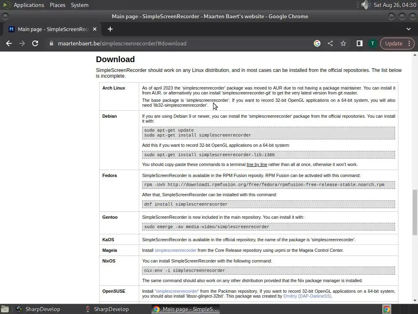Click the show desktop icon in taskbar
This screenshot has width=418, height=314.
coord(5,309)
